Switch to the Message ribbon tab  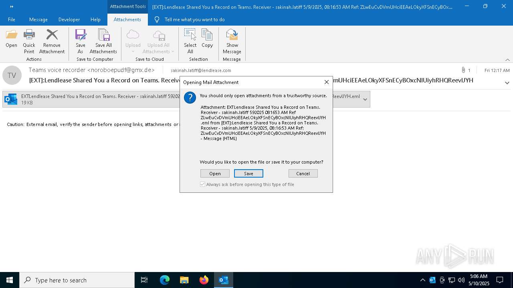tap(38, 20)
